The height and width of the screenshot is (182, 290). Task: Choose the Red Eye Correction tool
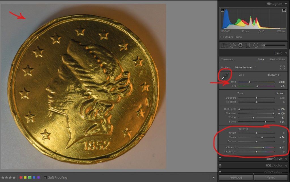240,45
